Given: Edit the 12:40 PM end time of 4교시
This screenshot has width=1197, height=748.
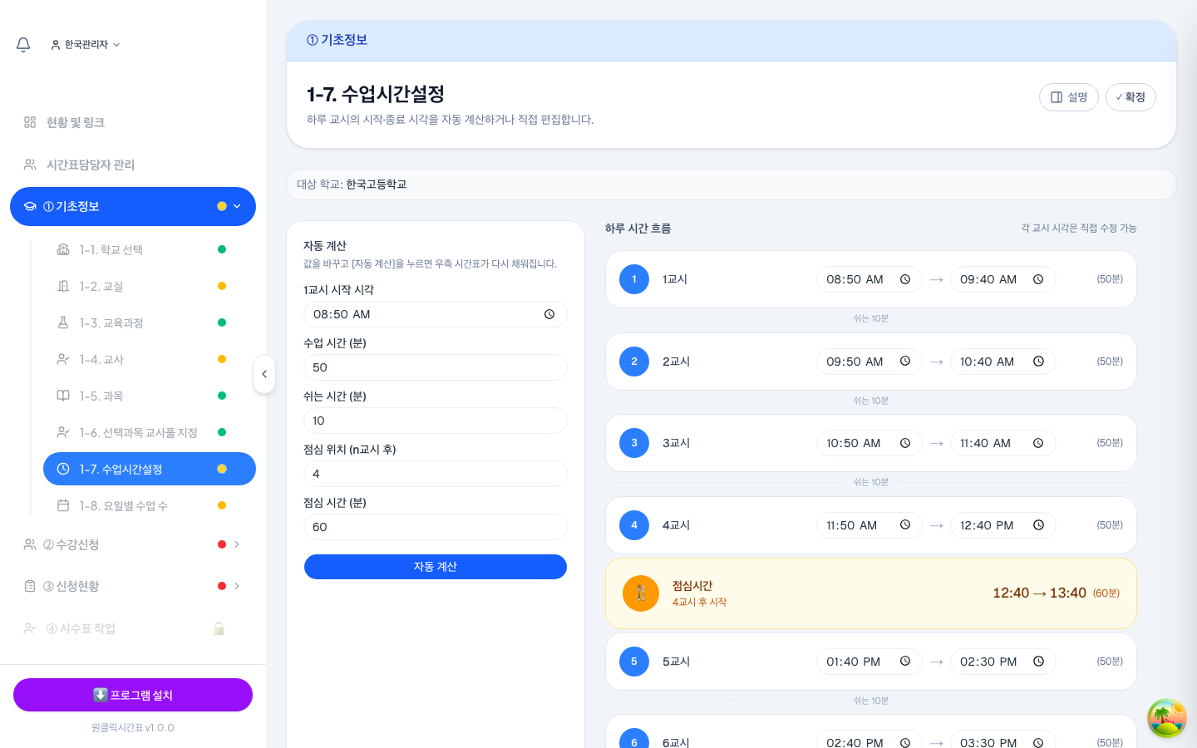Looking at the screenshot, I should tap(1002, 525).
